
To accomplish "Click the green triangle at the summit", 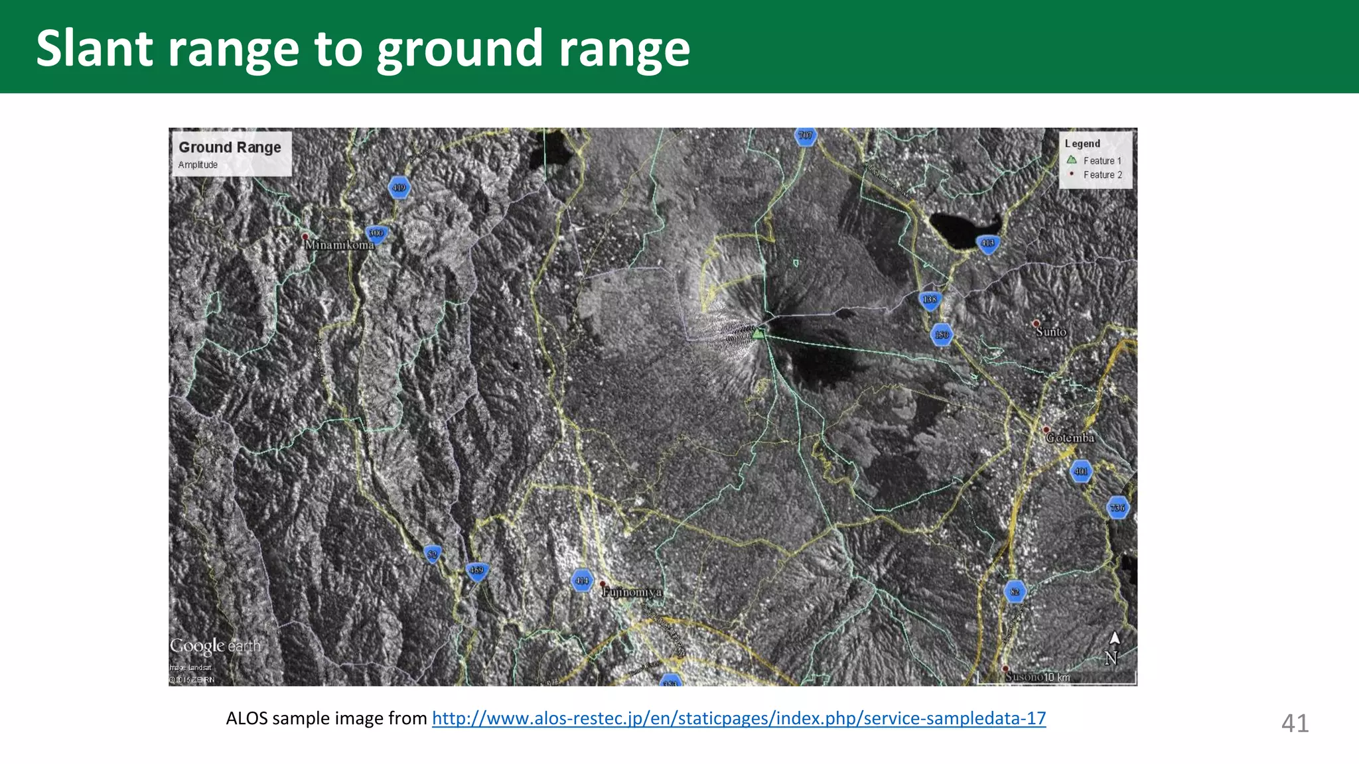I will point(758,334).
